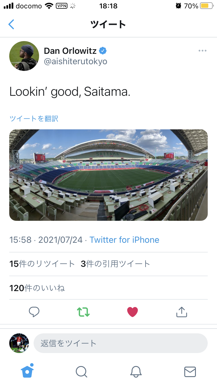View the 15件のリツイート list
Viewport: 217px width, 386px height.
42,264
